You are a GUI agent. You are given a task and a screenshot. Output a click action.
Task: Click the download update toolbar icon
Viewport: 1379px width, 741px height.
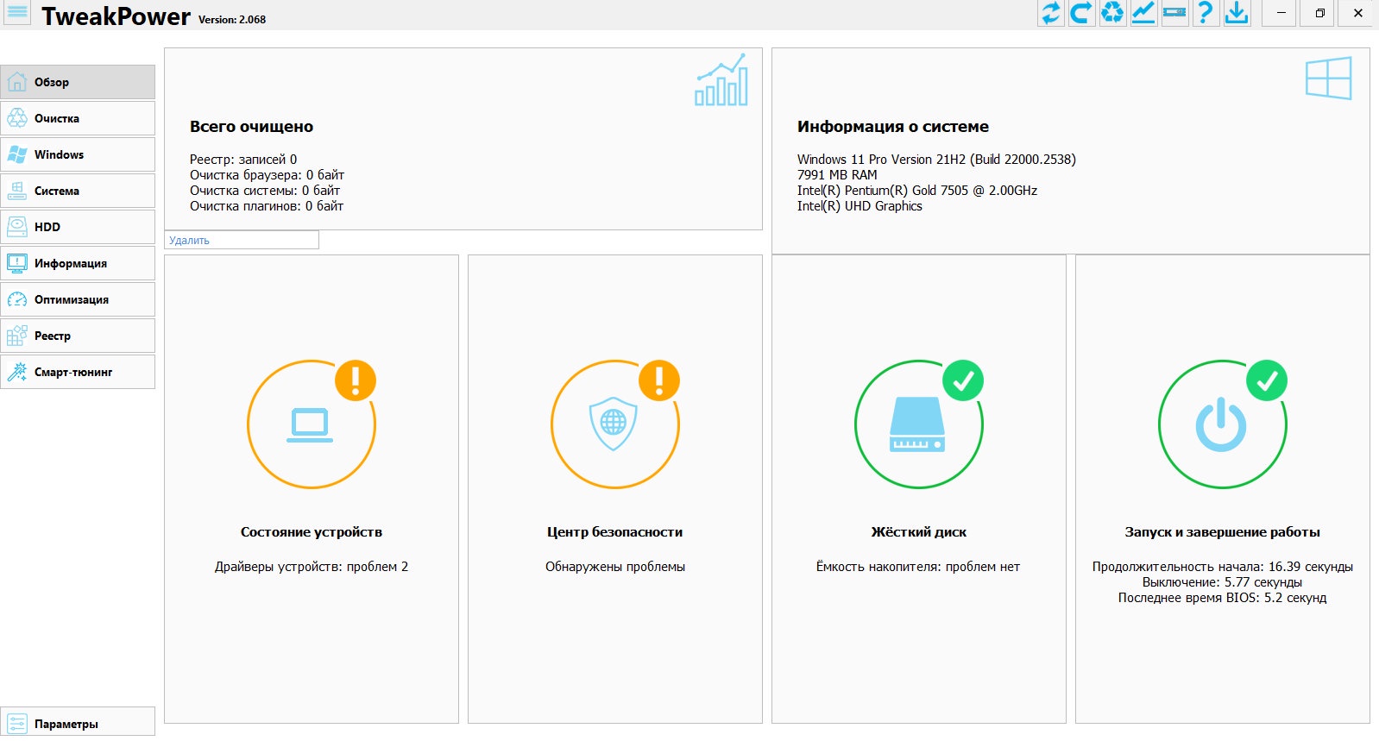1237,13
